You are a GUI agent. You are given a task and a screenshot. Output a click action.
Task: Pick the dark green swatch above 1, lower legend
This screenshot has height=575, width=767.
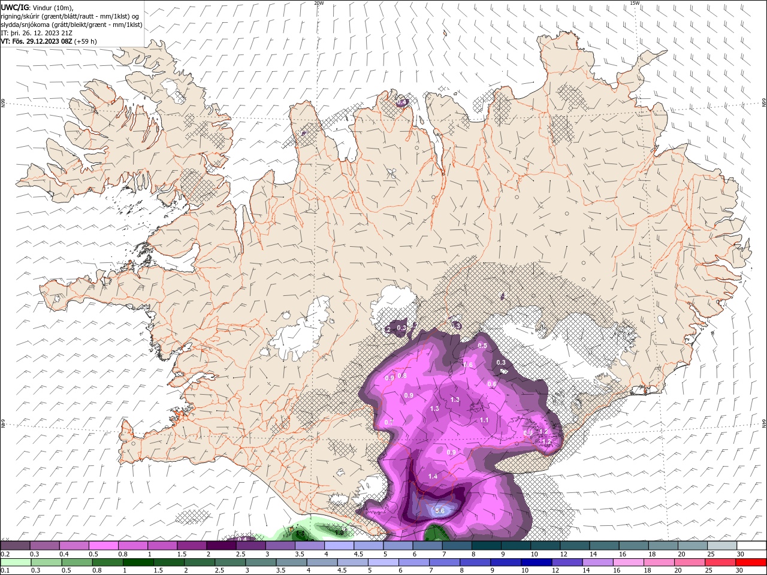pos(138,562)
